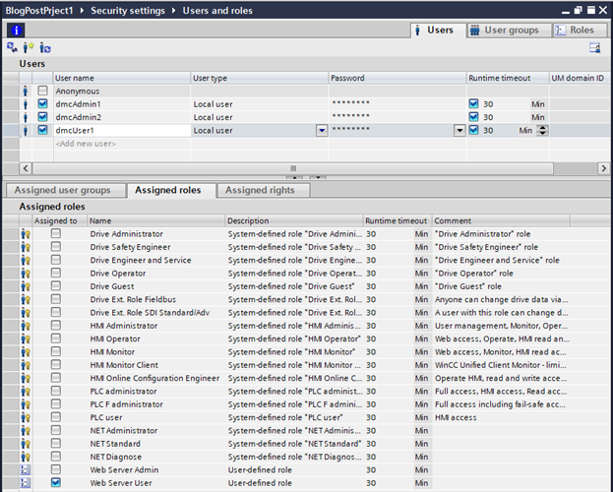This screenshot has height=492, width=613.
Task: Toggle runtime timeout checkbox for dmcAdmin1
Action: [473, 103]
